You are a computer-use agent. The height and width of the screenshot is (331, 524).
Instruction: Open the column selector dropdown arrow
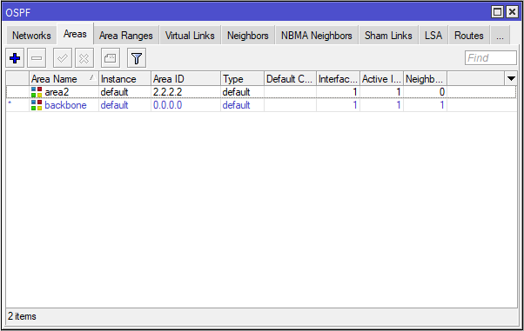tap(511, 79)
